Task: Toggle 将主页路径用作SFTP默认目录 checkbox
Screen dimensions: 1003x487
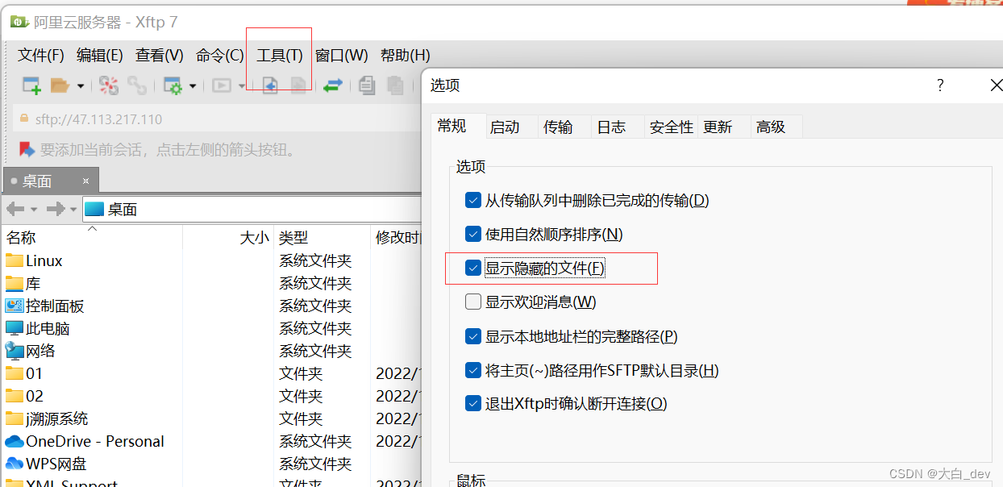Action: tap(473, 370)
